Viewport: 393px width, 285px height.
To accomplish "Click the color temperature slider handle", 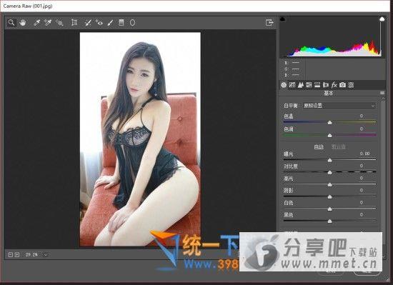I will pyautogui.click(x=330, y=122).
